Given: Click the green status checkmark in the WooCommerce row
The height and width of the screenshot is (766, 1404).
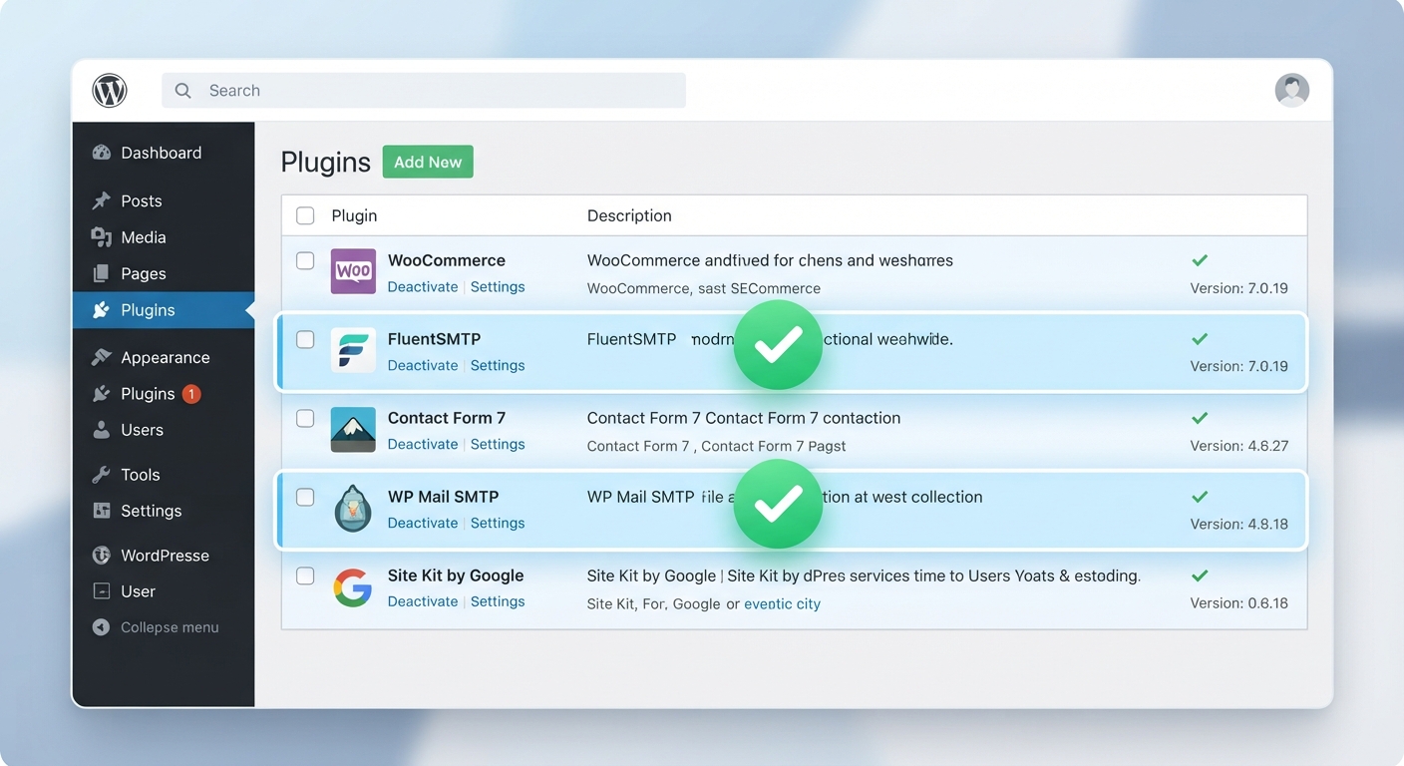Looking at the screenshot, I should pos(1200,260).
